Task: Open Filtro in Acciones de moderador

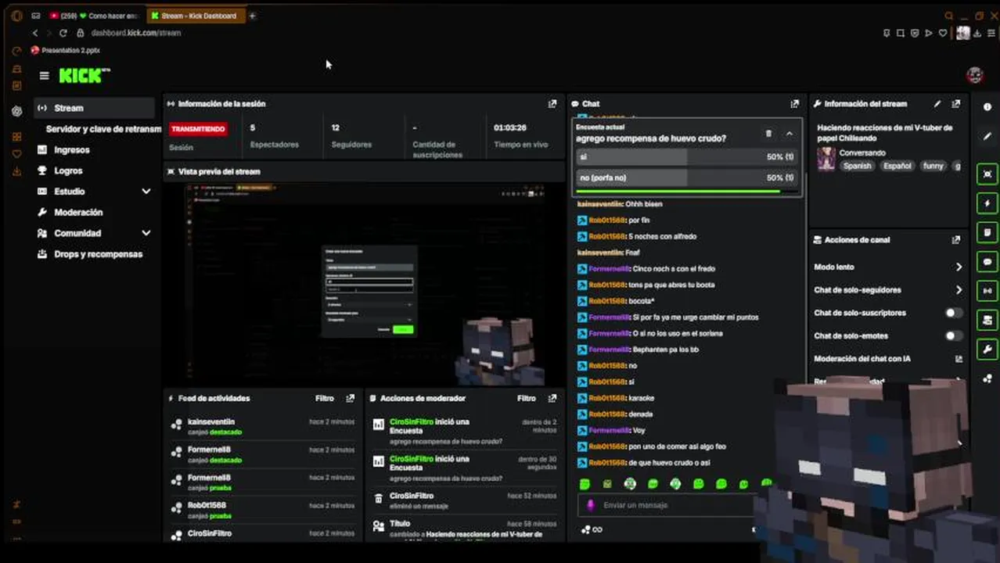Action: coord(527,398)
